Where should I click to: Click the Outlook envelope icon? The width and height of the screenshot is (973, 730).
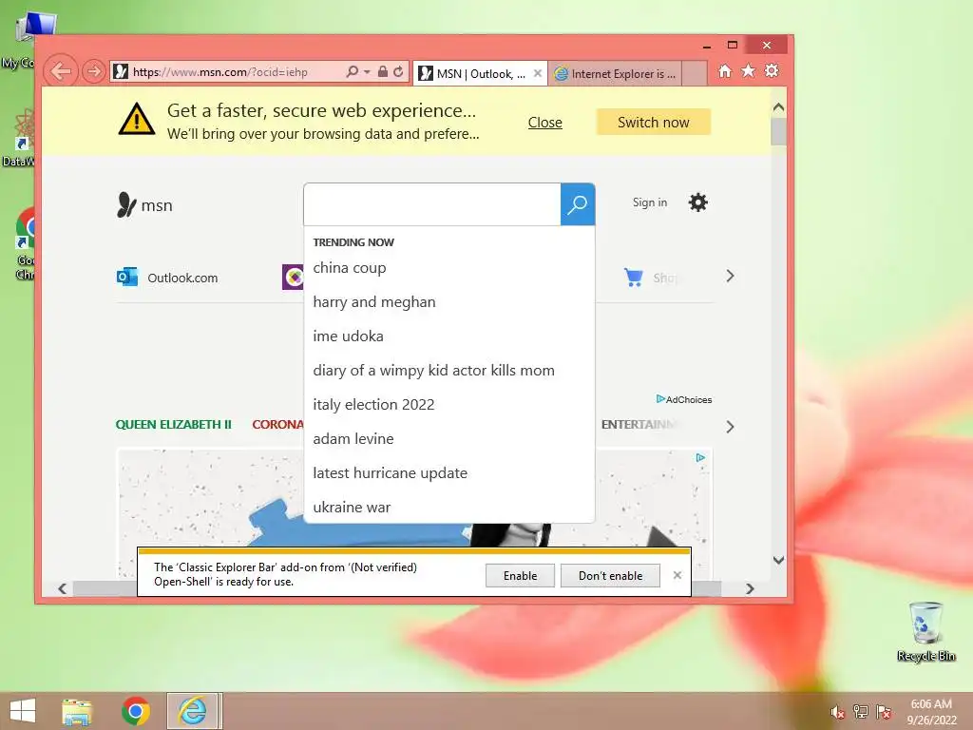[127, 277]
